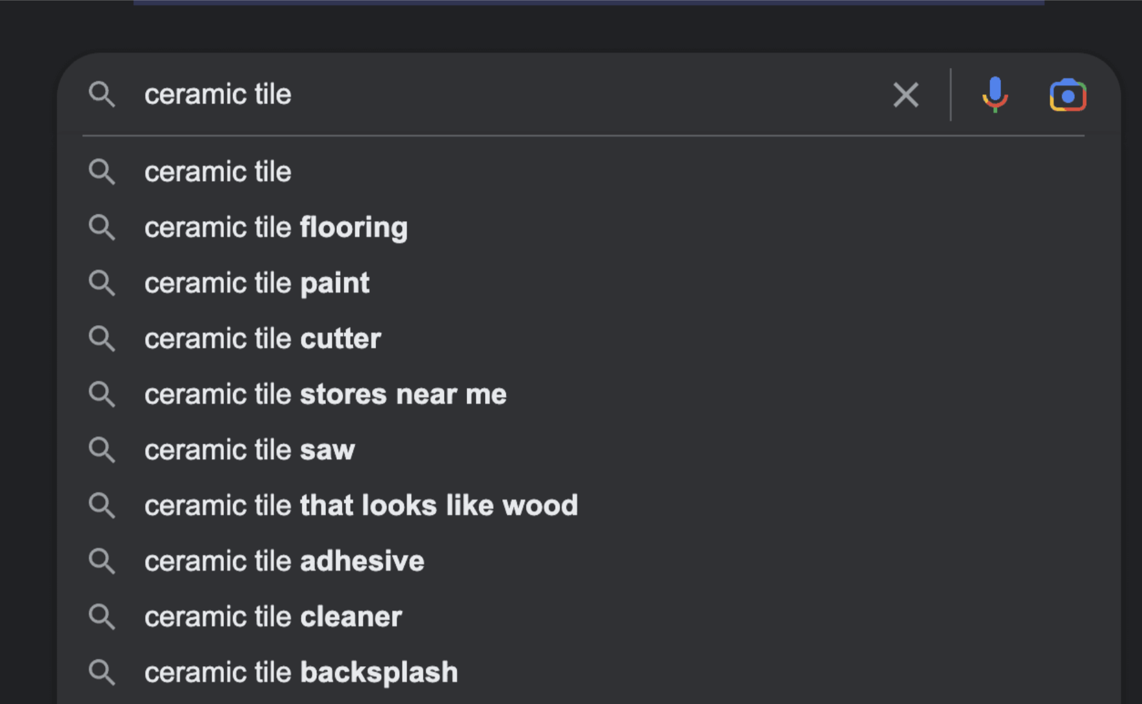The image size is (1142, 704).
Task: Click magnifier icon beside adhesive suggestion
Action: click(102, 562)
